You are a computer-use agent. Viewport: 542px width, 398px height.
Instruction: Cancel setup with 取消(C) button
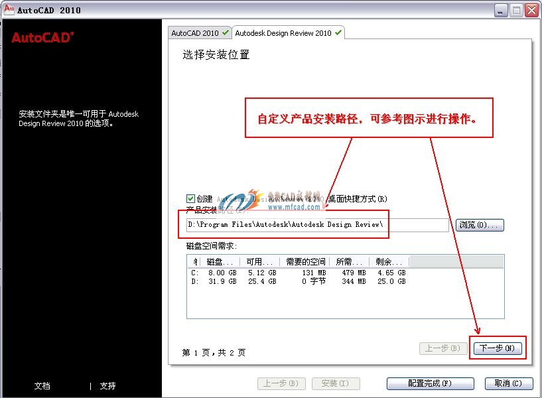[508, 383]
